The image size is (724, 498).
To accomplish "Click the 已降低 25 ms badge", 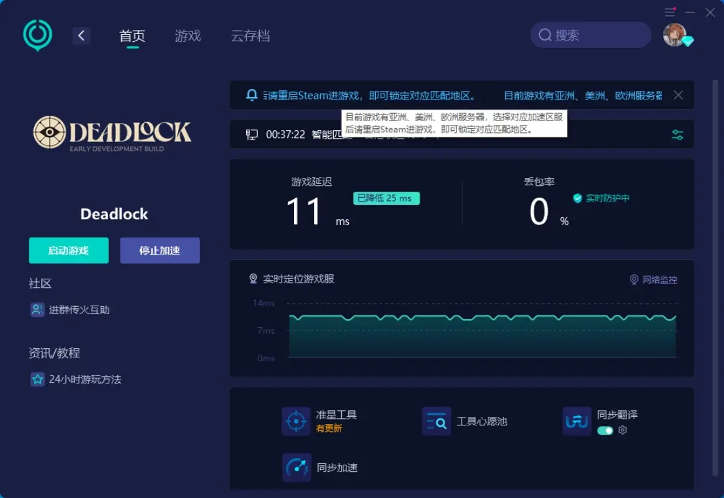I will pyautogui.click(x=386, y=198).
